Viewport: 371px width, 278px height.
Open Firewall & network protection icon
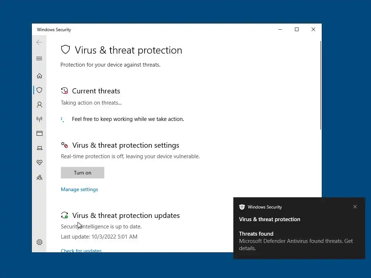tap(39, 119)
